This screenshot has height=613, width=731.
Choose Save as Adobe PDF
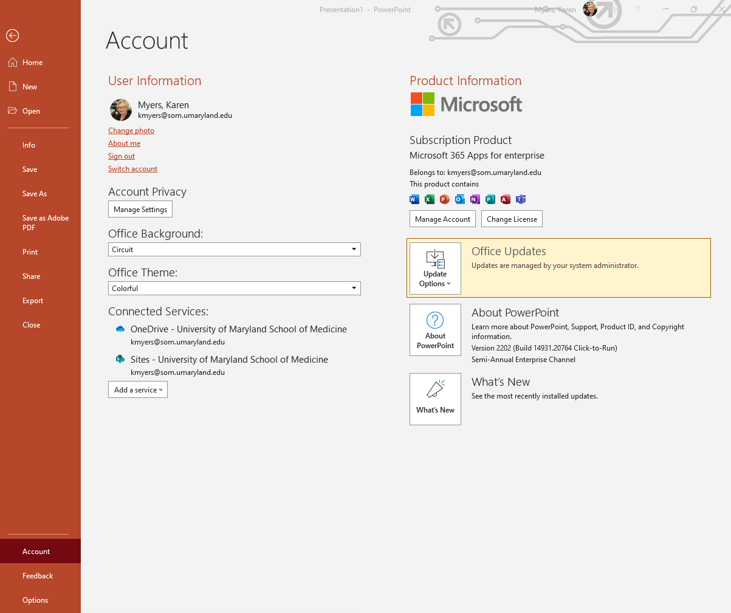pos(40,223)
